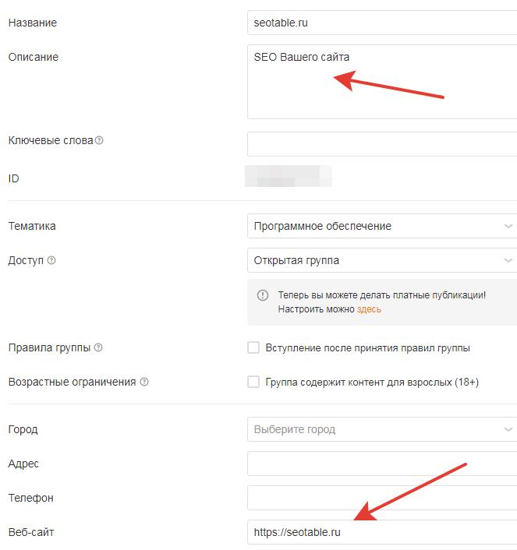Viewport: 517px width, 550px height.
Task: Click the exclamation info icon in notice
Action: tap(262, 295)
